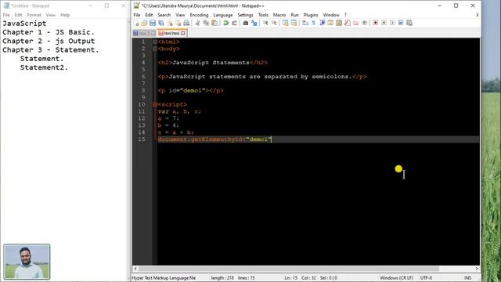
Task: Click the Close document toolbar icon
Action: [170, 23]
